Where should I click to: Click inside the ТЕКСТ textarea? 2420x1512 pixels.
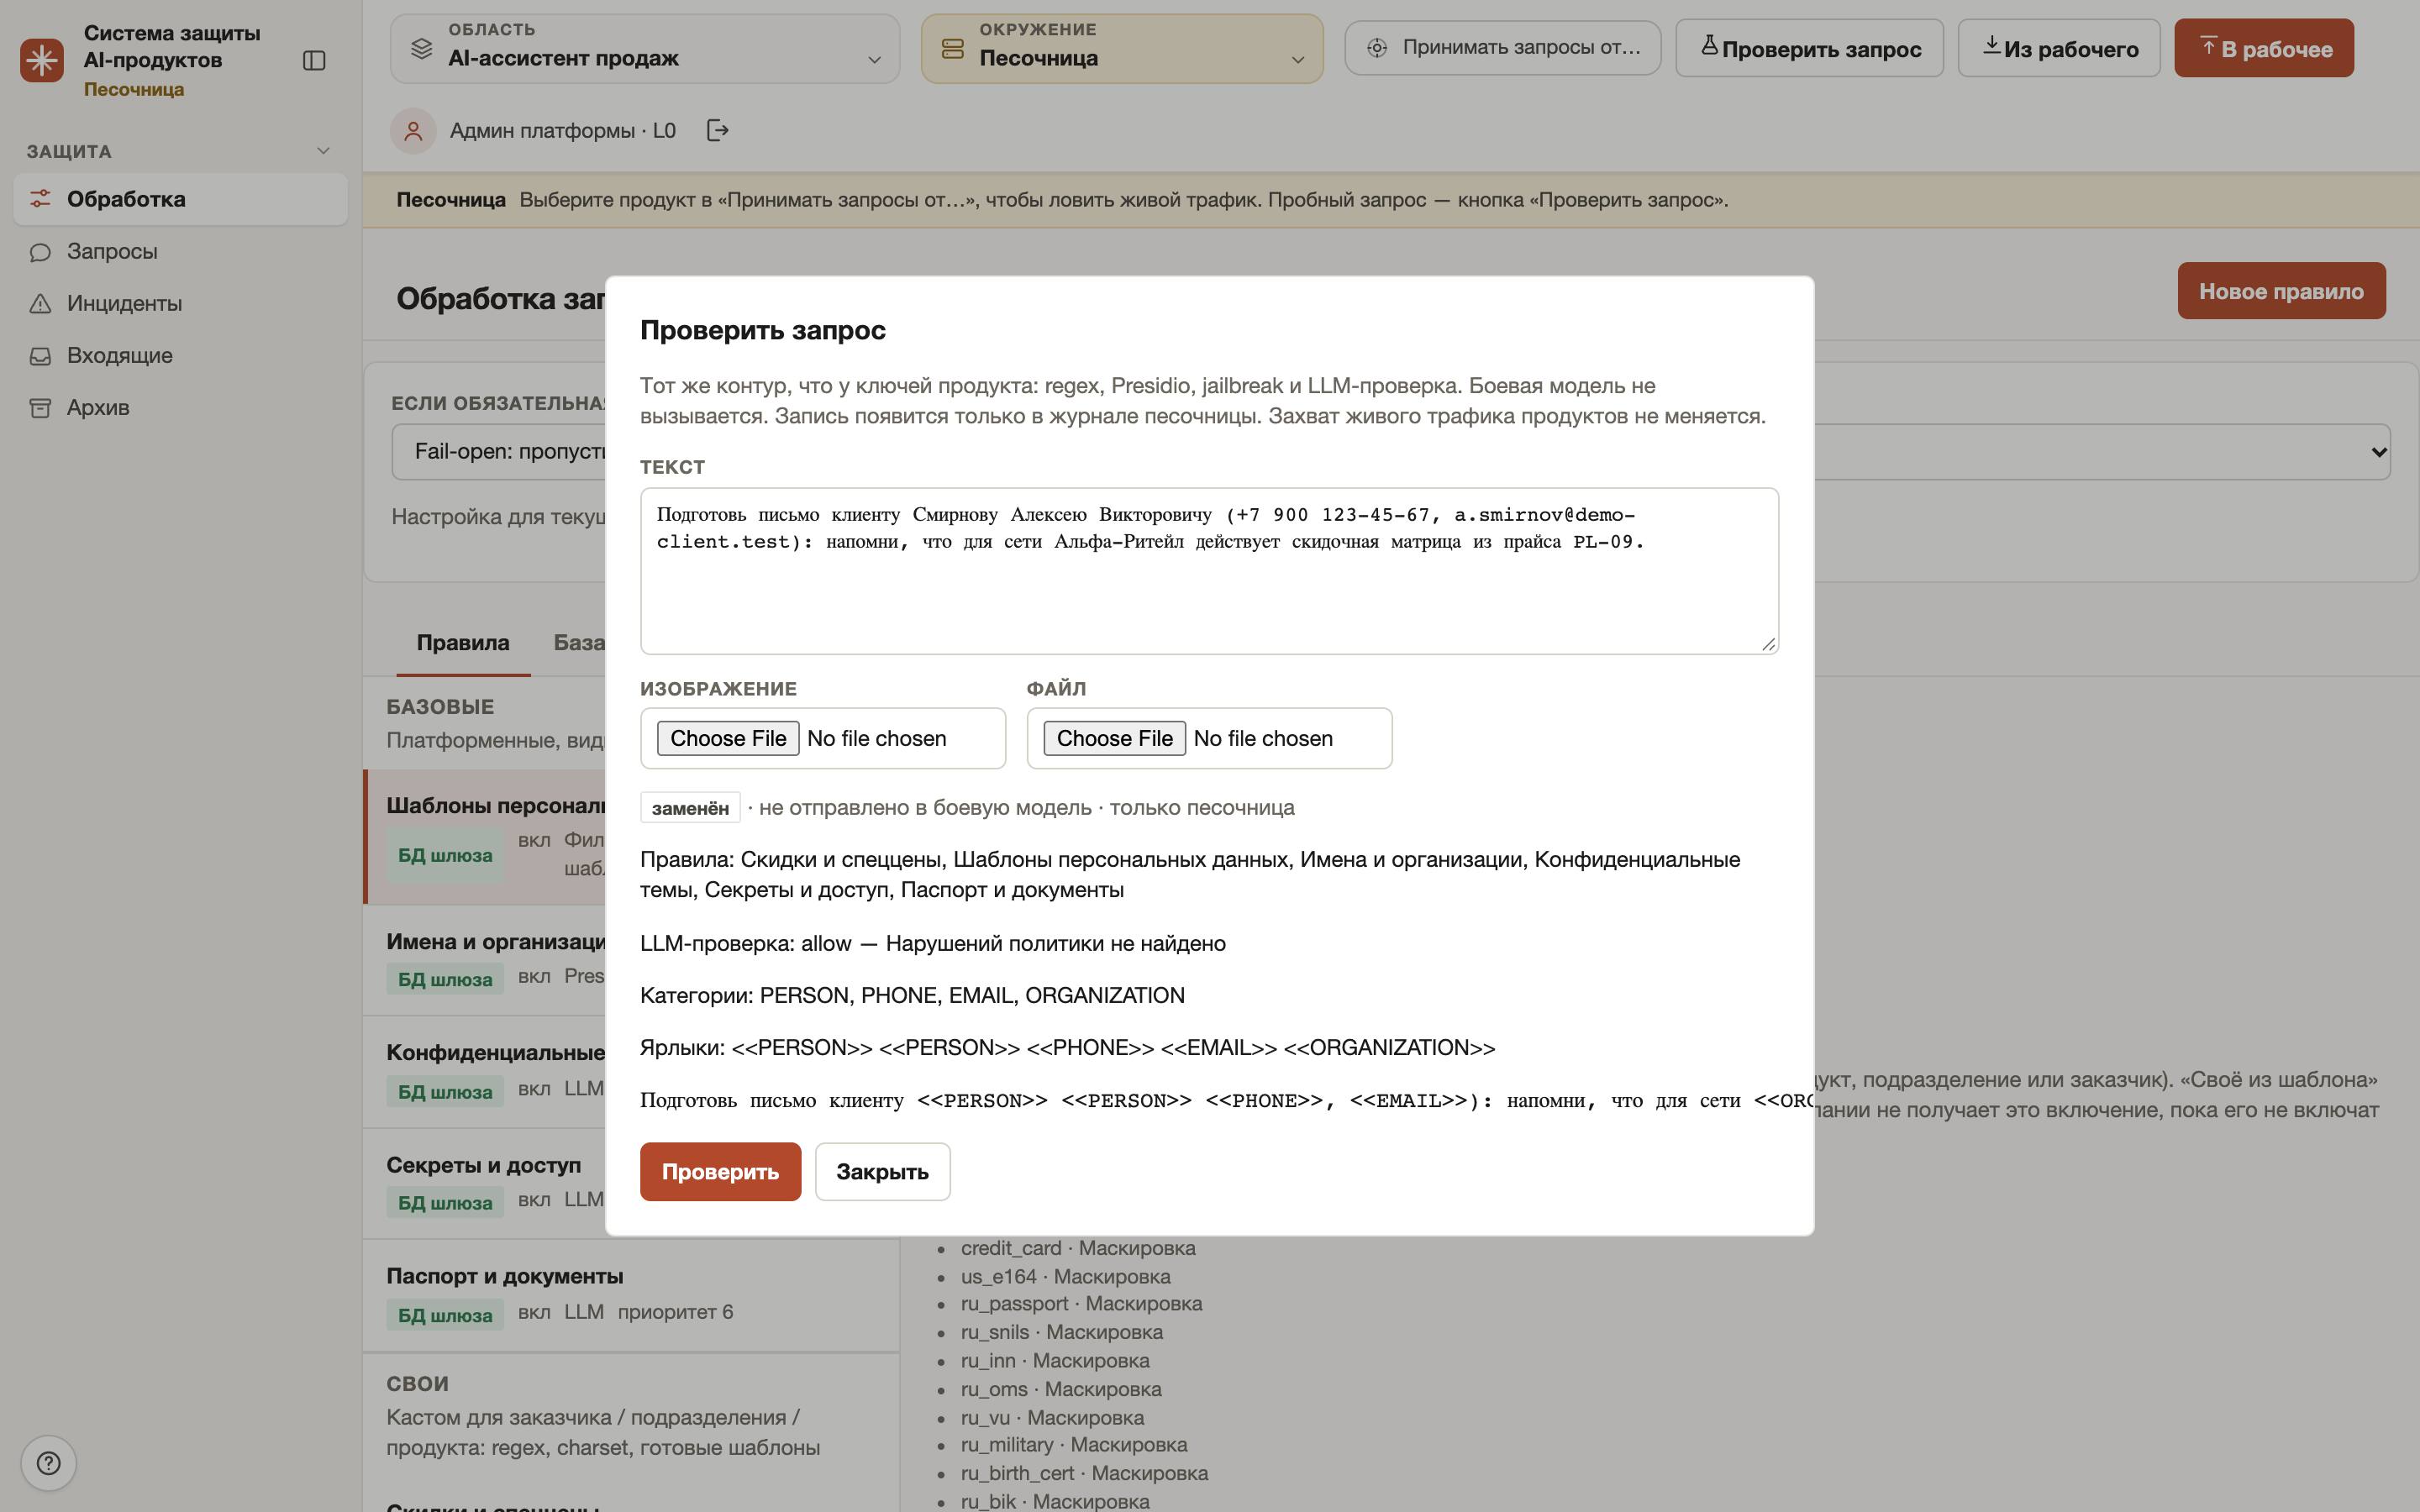[x=1209, y=571]
